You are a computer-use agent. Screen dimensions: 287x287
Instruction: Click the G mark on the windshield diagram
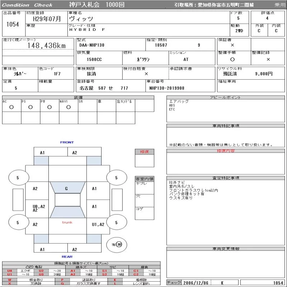66,189
